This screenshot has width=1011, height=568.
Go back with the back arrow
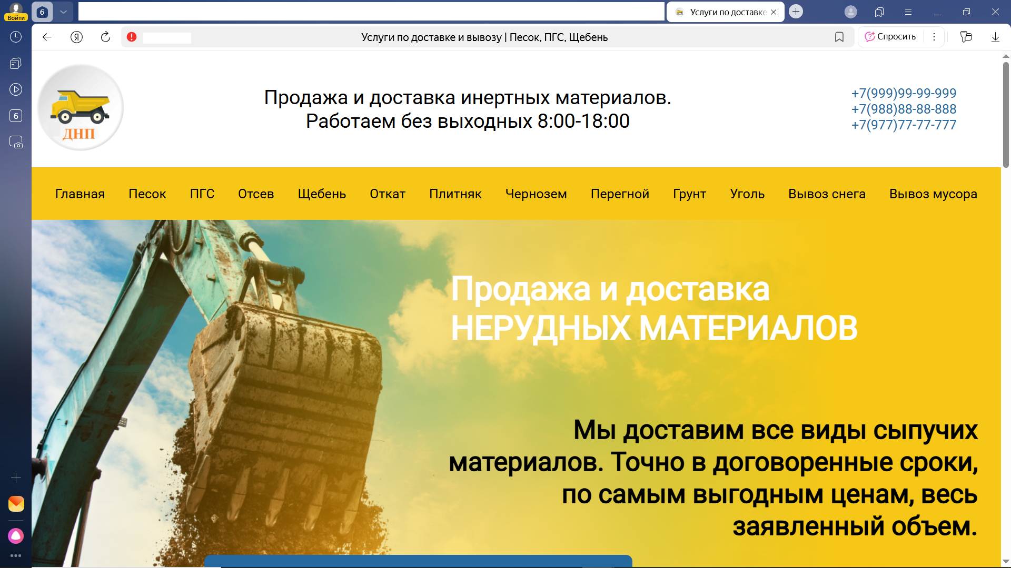47,37
